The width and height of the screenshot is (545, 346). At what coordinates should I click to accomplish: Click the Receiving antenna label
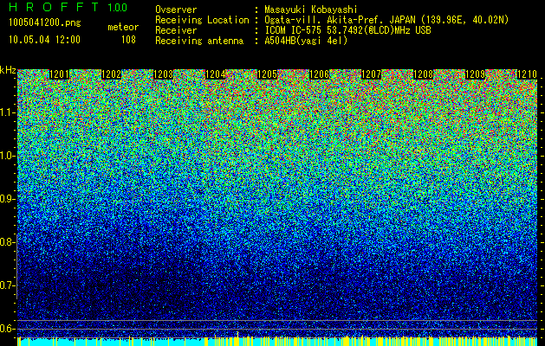(x=199, y=41)
